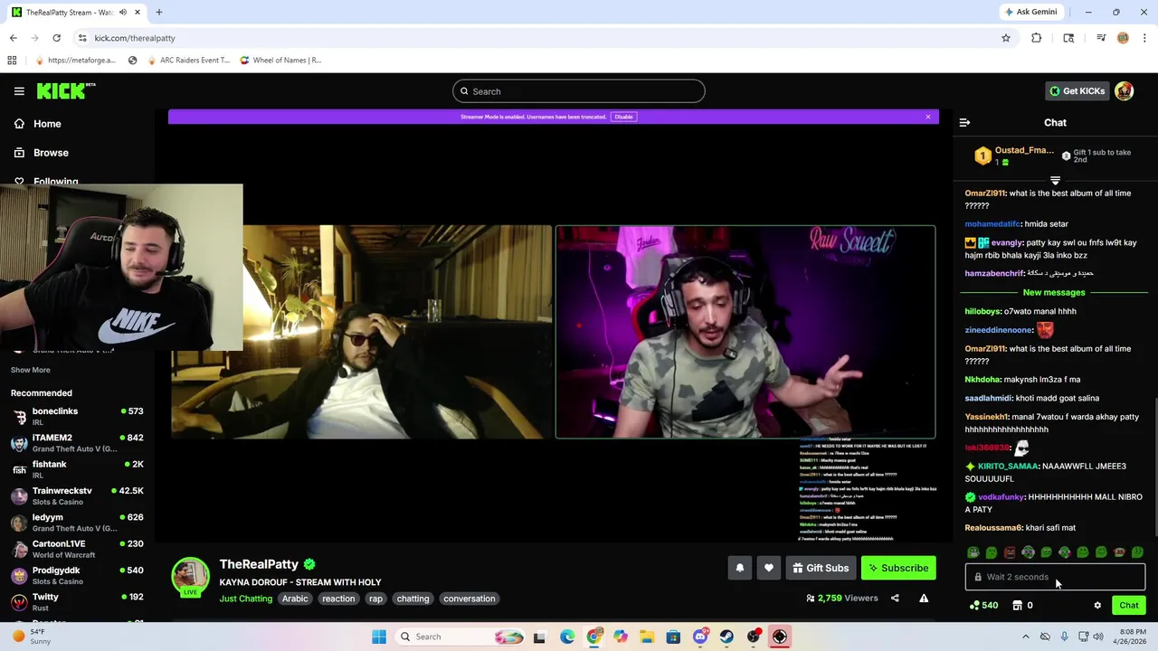Click taskbar volume speaker icon
The image size is (1158, 651).
click(1098, 637)
